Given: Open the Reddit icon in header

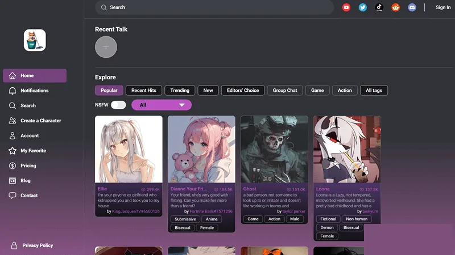Looking at the screenshot, I should [395, 7].
